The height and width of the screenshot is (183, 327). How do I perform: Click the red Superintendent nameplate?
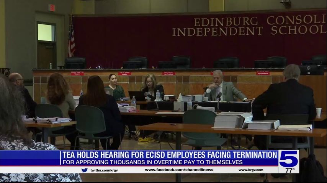[263, 73]
